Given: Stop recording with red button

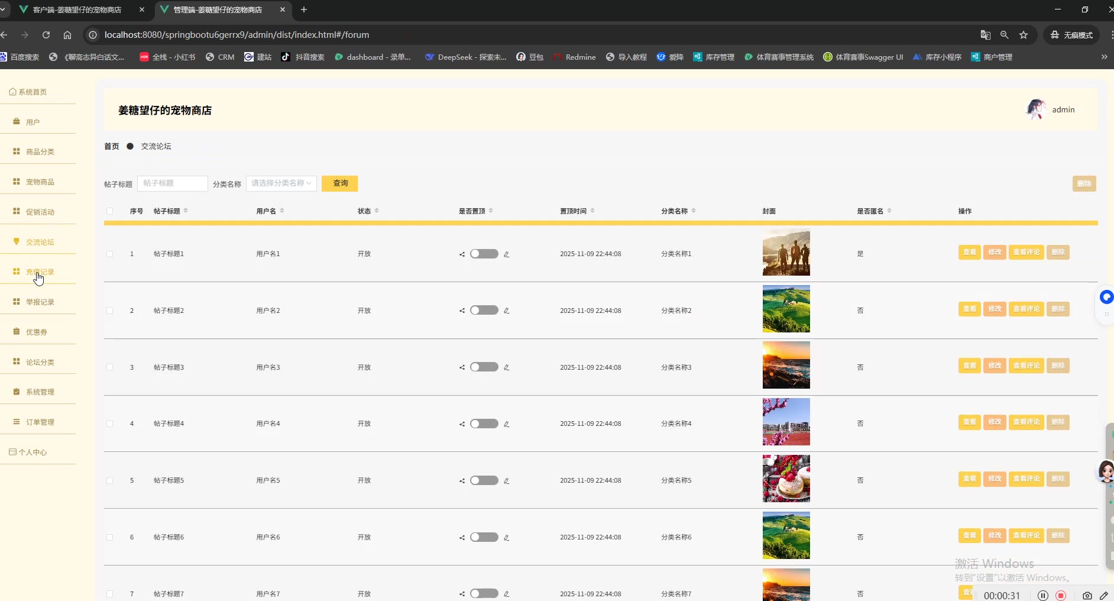Looking at the screenshot, I should (1061, 596).
